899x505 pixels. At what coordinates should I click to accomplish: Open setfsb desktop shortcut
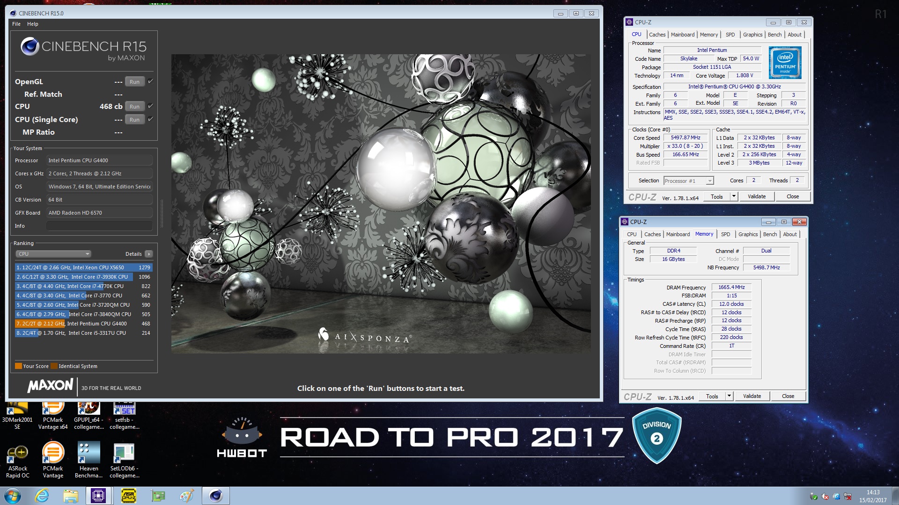pos(125,416)
